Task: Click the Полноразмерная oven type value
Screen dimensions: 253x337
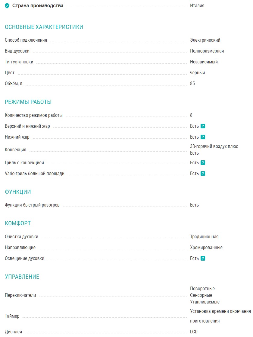Action: [x=207, y=51]
